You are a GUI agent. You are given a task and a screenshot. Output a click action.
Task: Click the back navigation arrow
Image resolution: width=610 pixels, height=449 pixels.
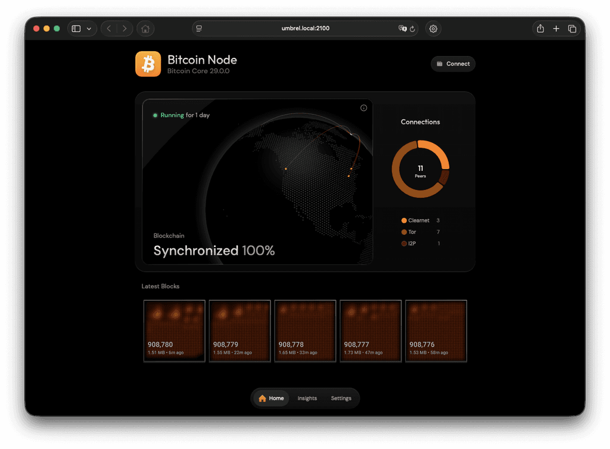[108, 28]
